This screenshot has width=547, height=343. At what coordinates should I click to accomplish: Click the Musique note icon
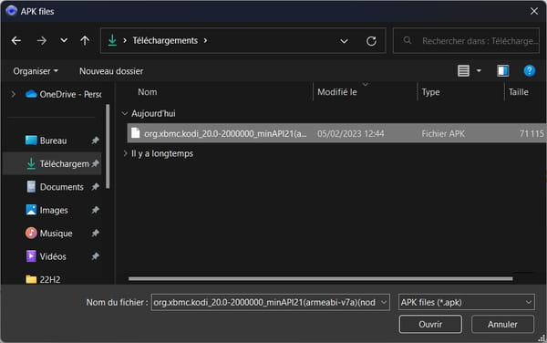31,233
